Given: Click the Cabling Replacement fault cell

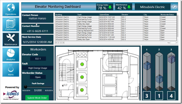Looking at the screenshot, I should click(x=88, y=31).
